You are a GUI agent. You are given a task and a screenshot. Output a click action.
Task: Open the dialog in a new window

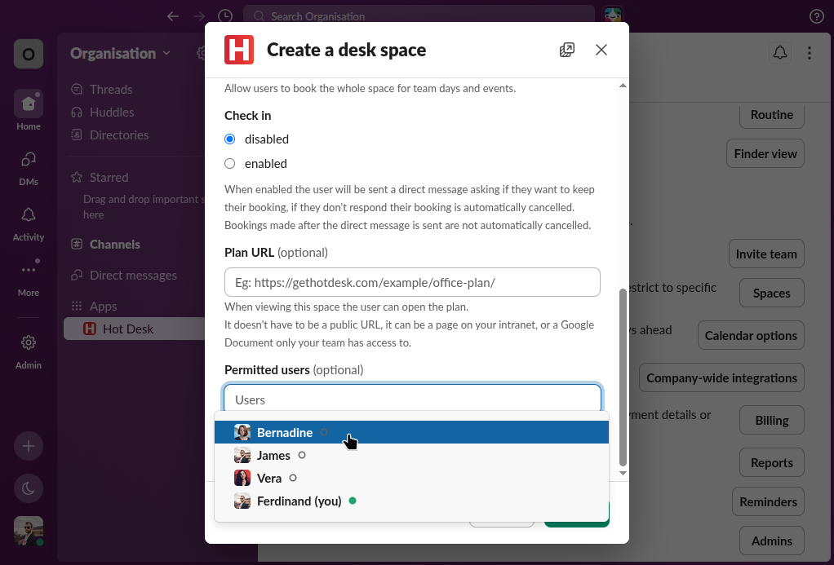[x=567, y=50]
